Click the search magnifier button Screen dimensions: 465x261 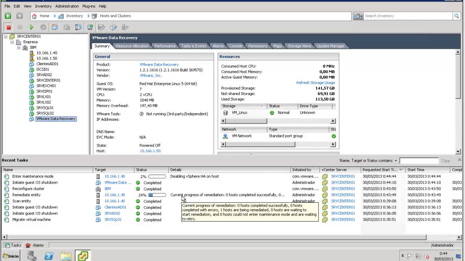[x=456, y=16]
